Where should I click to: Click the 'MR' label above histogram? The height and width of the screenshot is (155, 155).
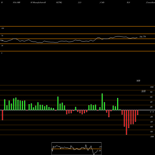coord(138,81)
